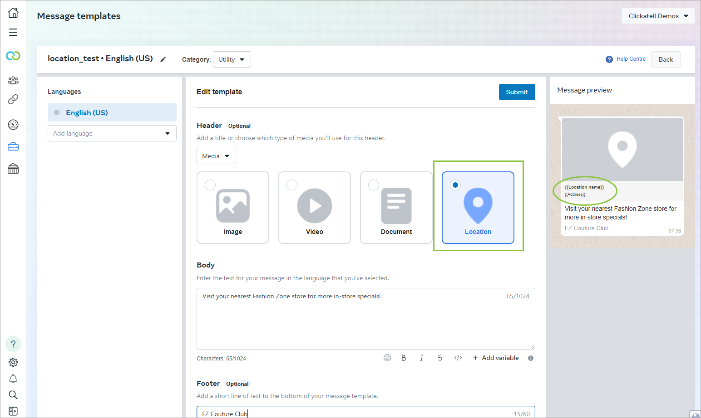Open the contacts icon in the left sidebar
The image size is (701, 418).
(13, 80)
